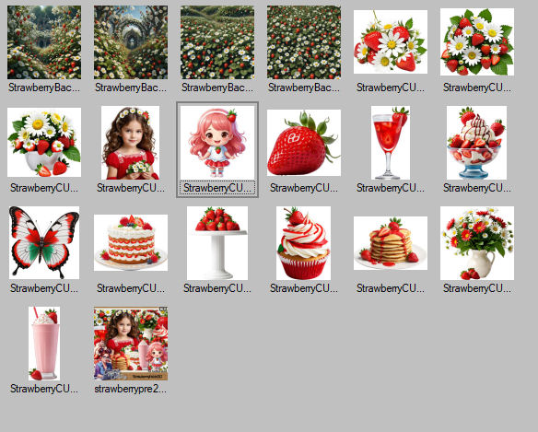Click the round daisy strawberry bouquet with leaves
538x432 pixels.
click(x=477, y=41)
